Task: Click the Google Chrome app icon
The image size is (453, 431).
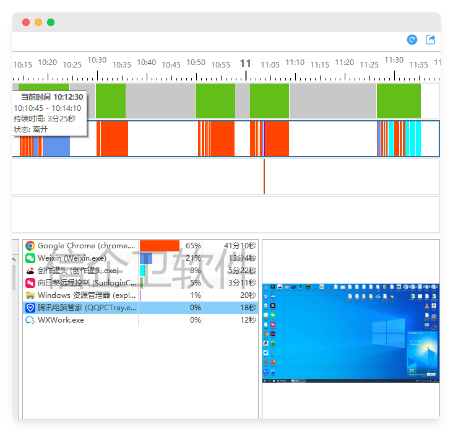Action: [30, 246]
